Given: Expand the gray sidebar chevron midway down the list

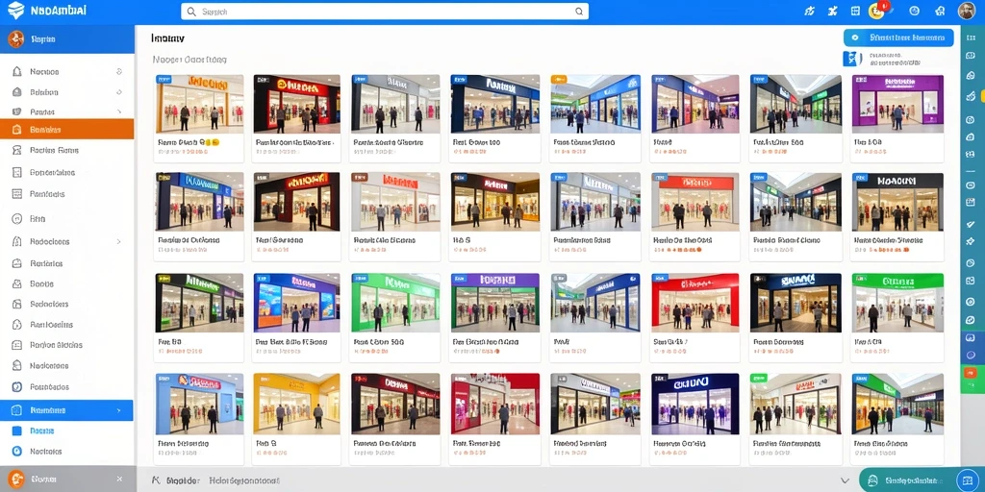Looking at the screenshot, I should pos(119,241).
